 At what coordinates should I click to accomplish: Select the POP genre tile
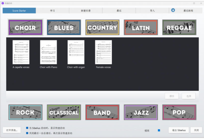(179, 112)
